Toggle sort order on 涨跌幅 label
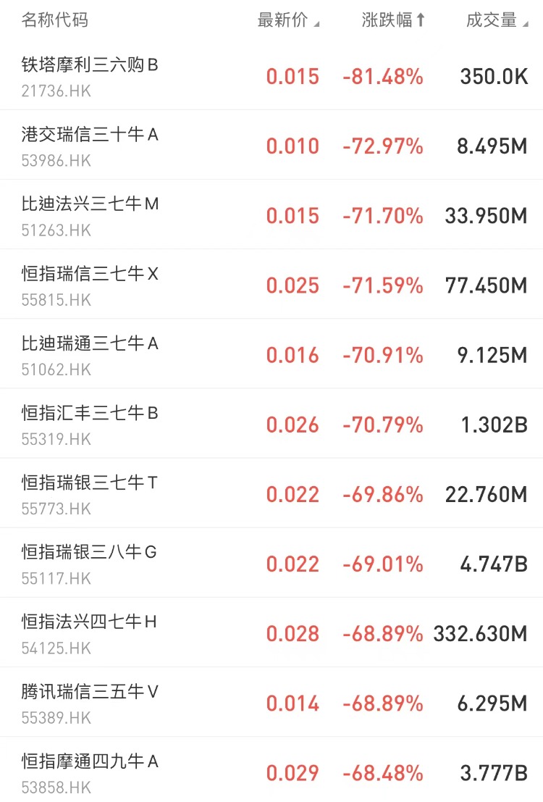Image resolution: width=543 pixels, height=802 pixels. [x=387, y=20]
